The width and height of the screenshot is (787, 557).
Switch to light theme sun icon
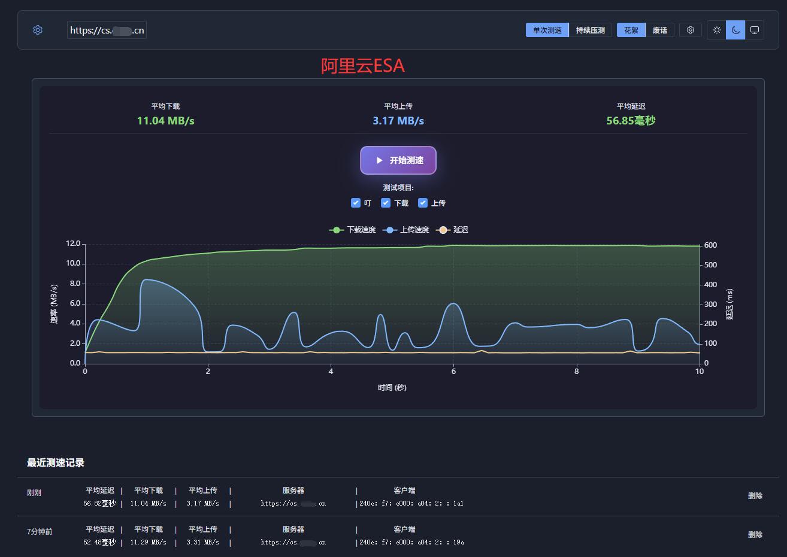[x=716, y=30]
